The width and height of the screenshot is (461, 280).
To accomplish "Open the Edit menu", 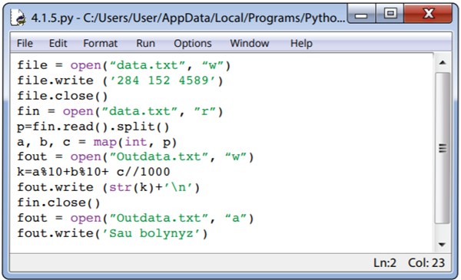I will [58, 44].
